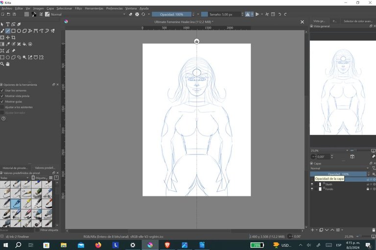Toggle 'Usar los sensores' checkbox
This screenshot has width=376, height=250.
2,90
